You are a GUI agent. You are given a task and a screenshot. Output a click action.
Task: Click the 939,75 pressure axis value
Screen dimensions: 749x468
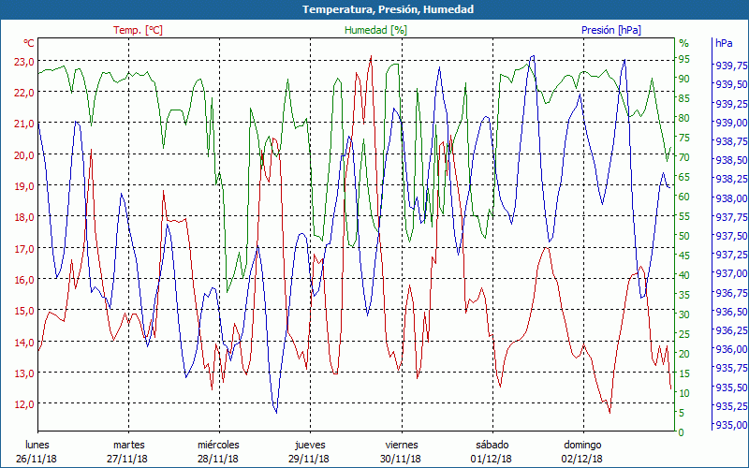[731, 66]
